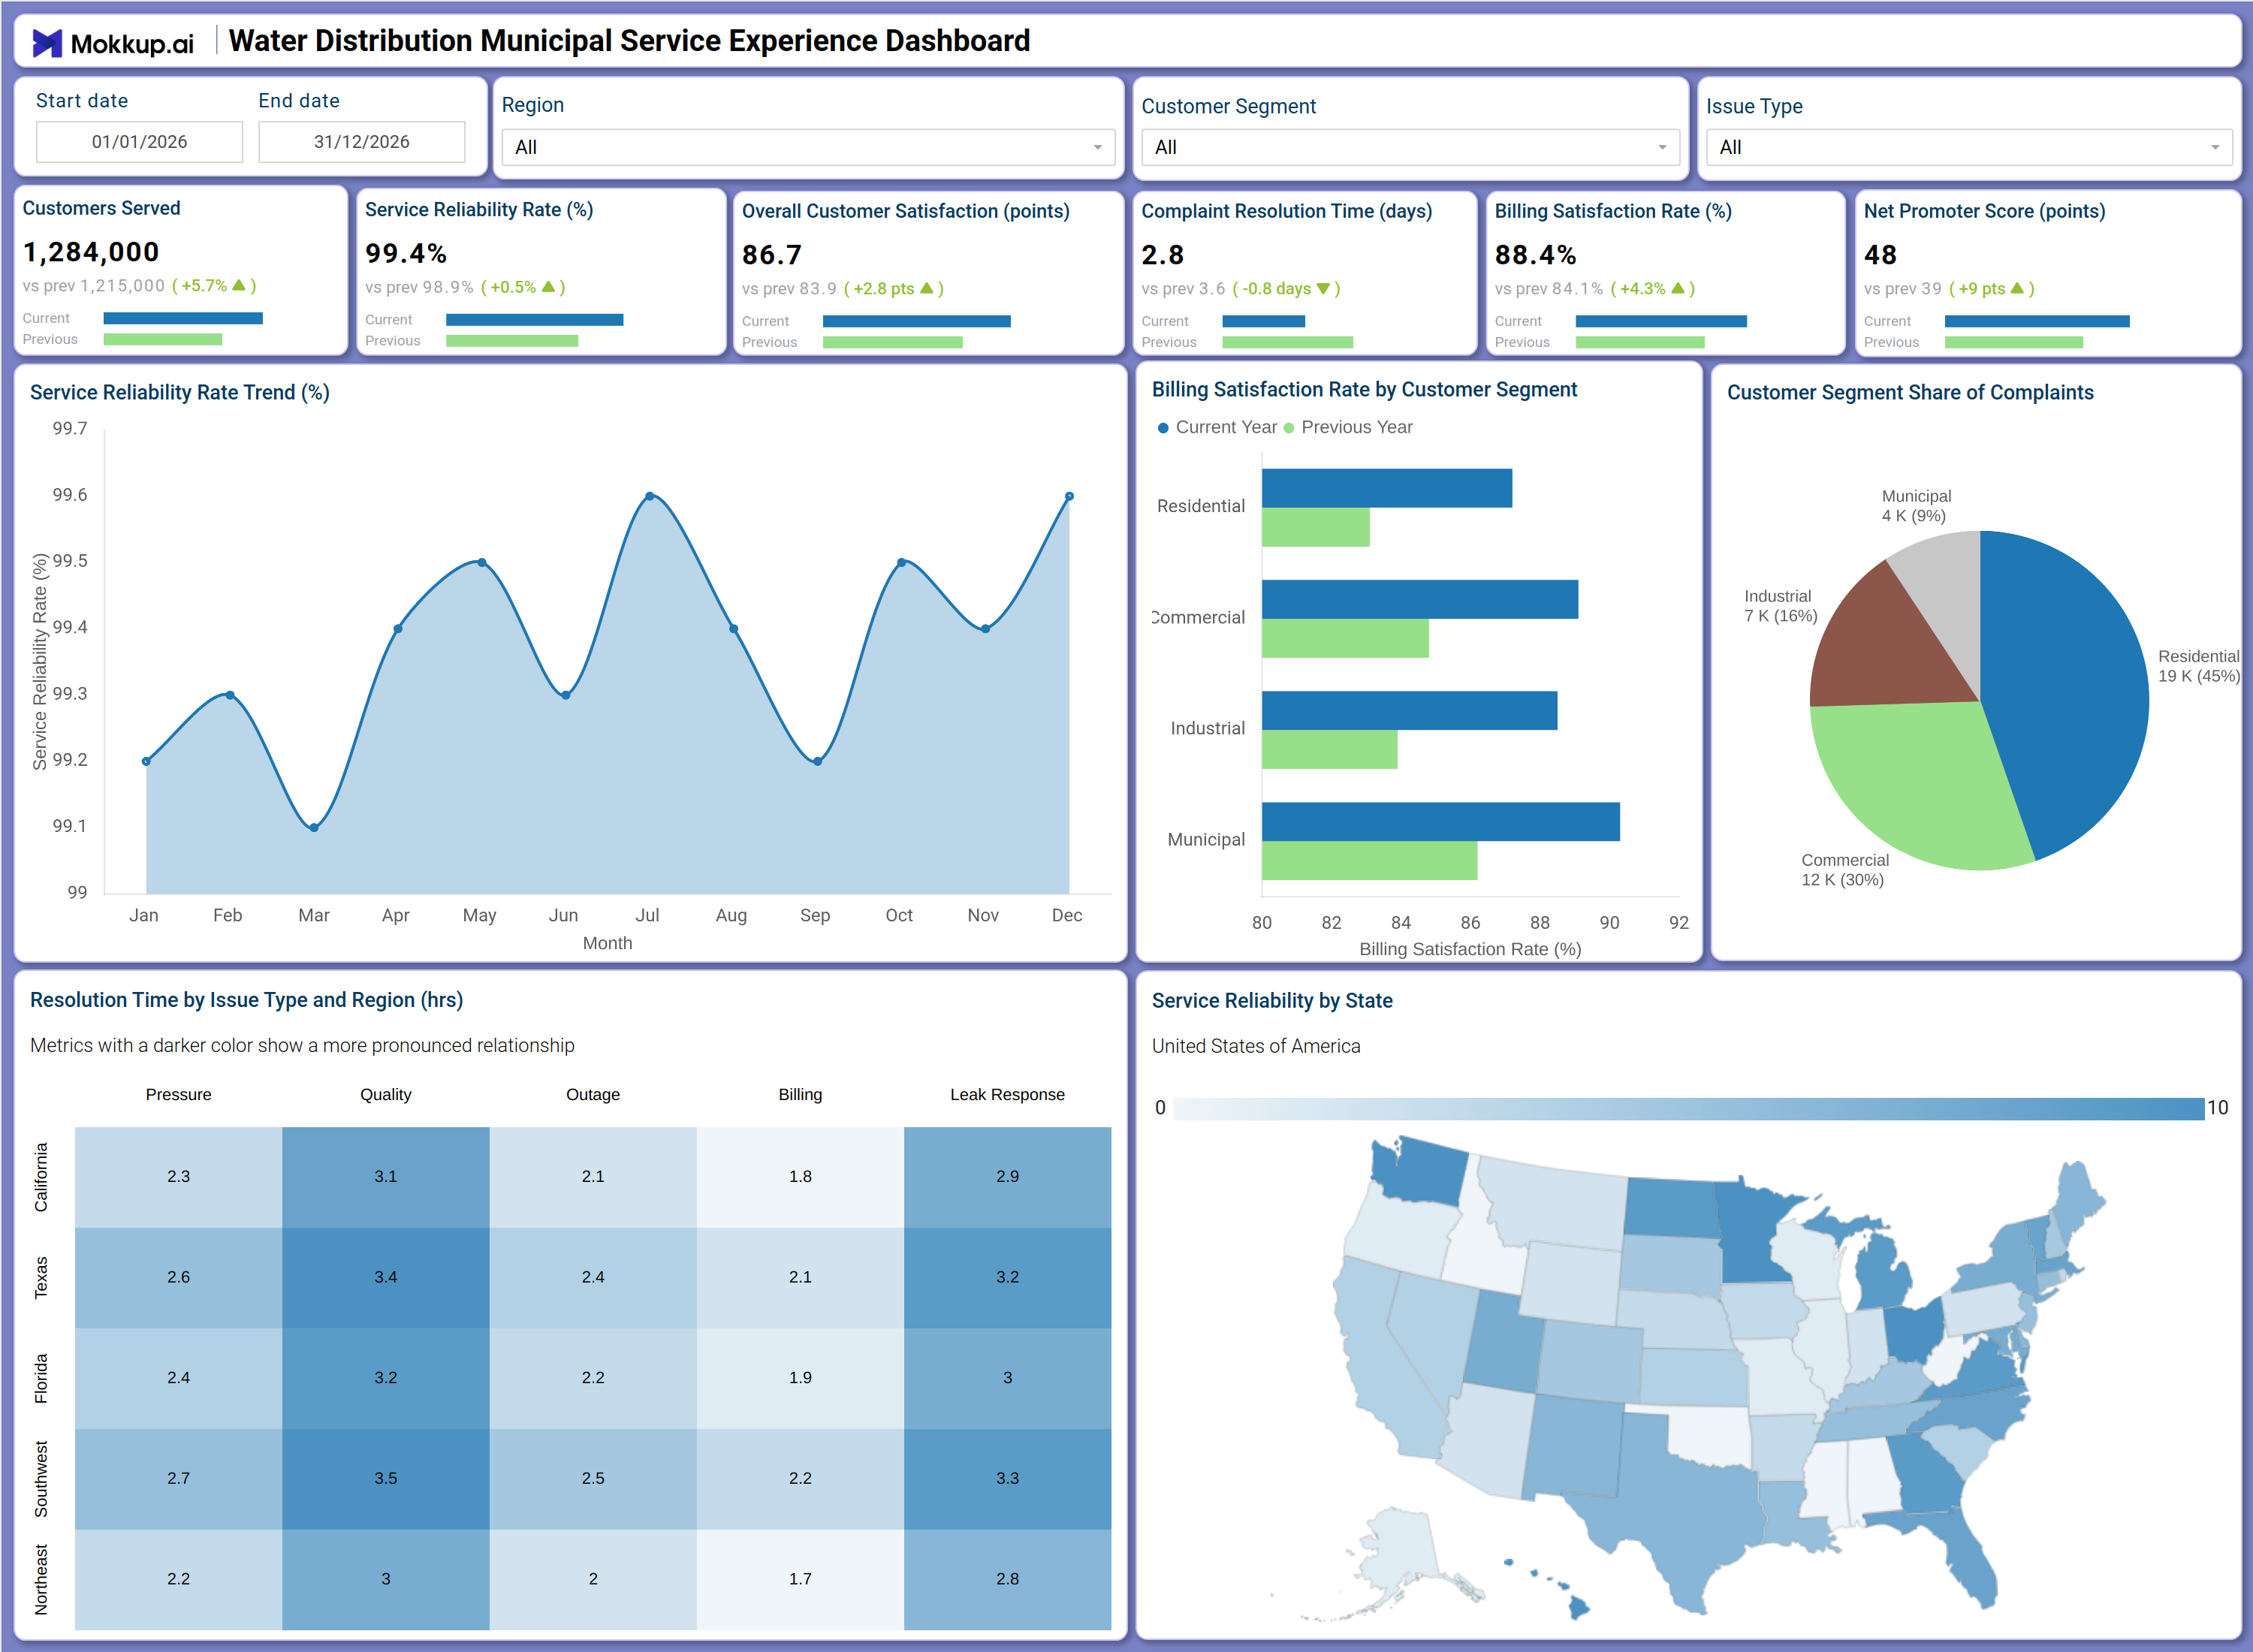Click the Leak Response column header

pyautogui.click(x=1007, y=1094)
